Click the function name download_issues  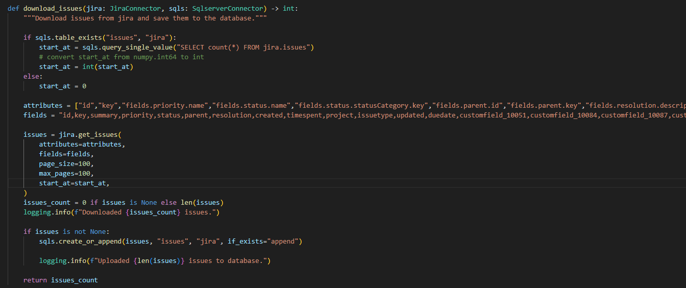[55, 9]
